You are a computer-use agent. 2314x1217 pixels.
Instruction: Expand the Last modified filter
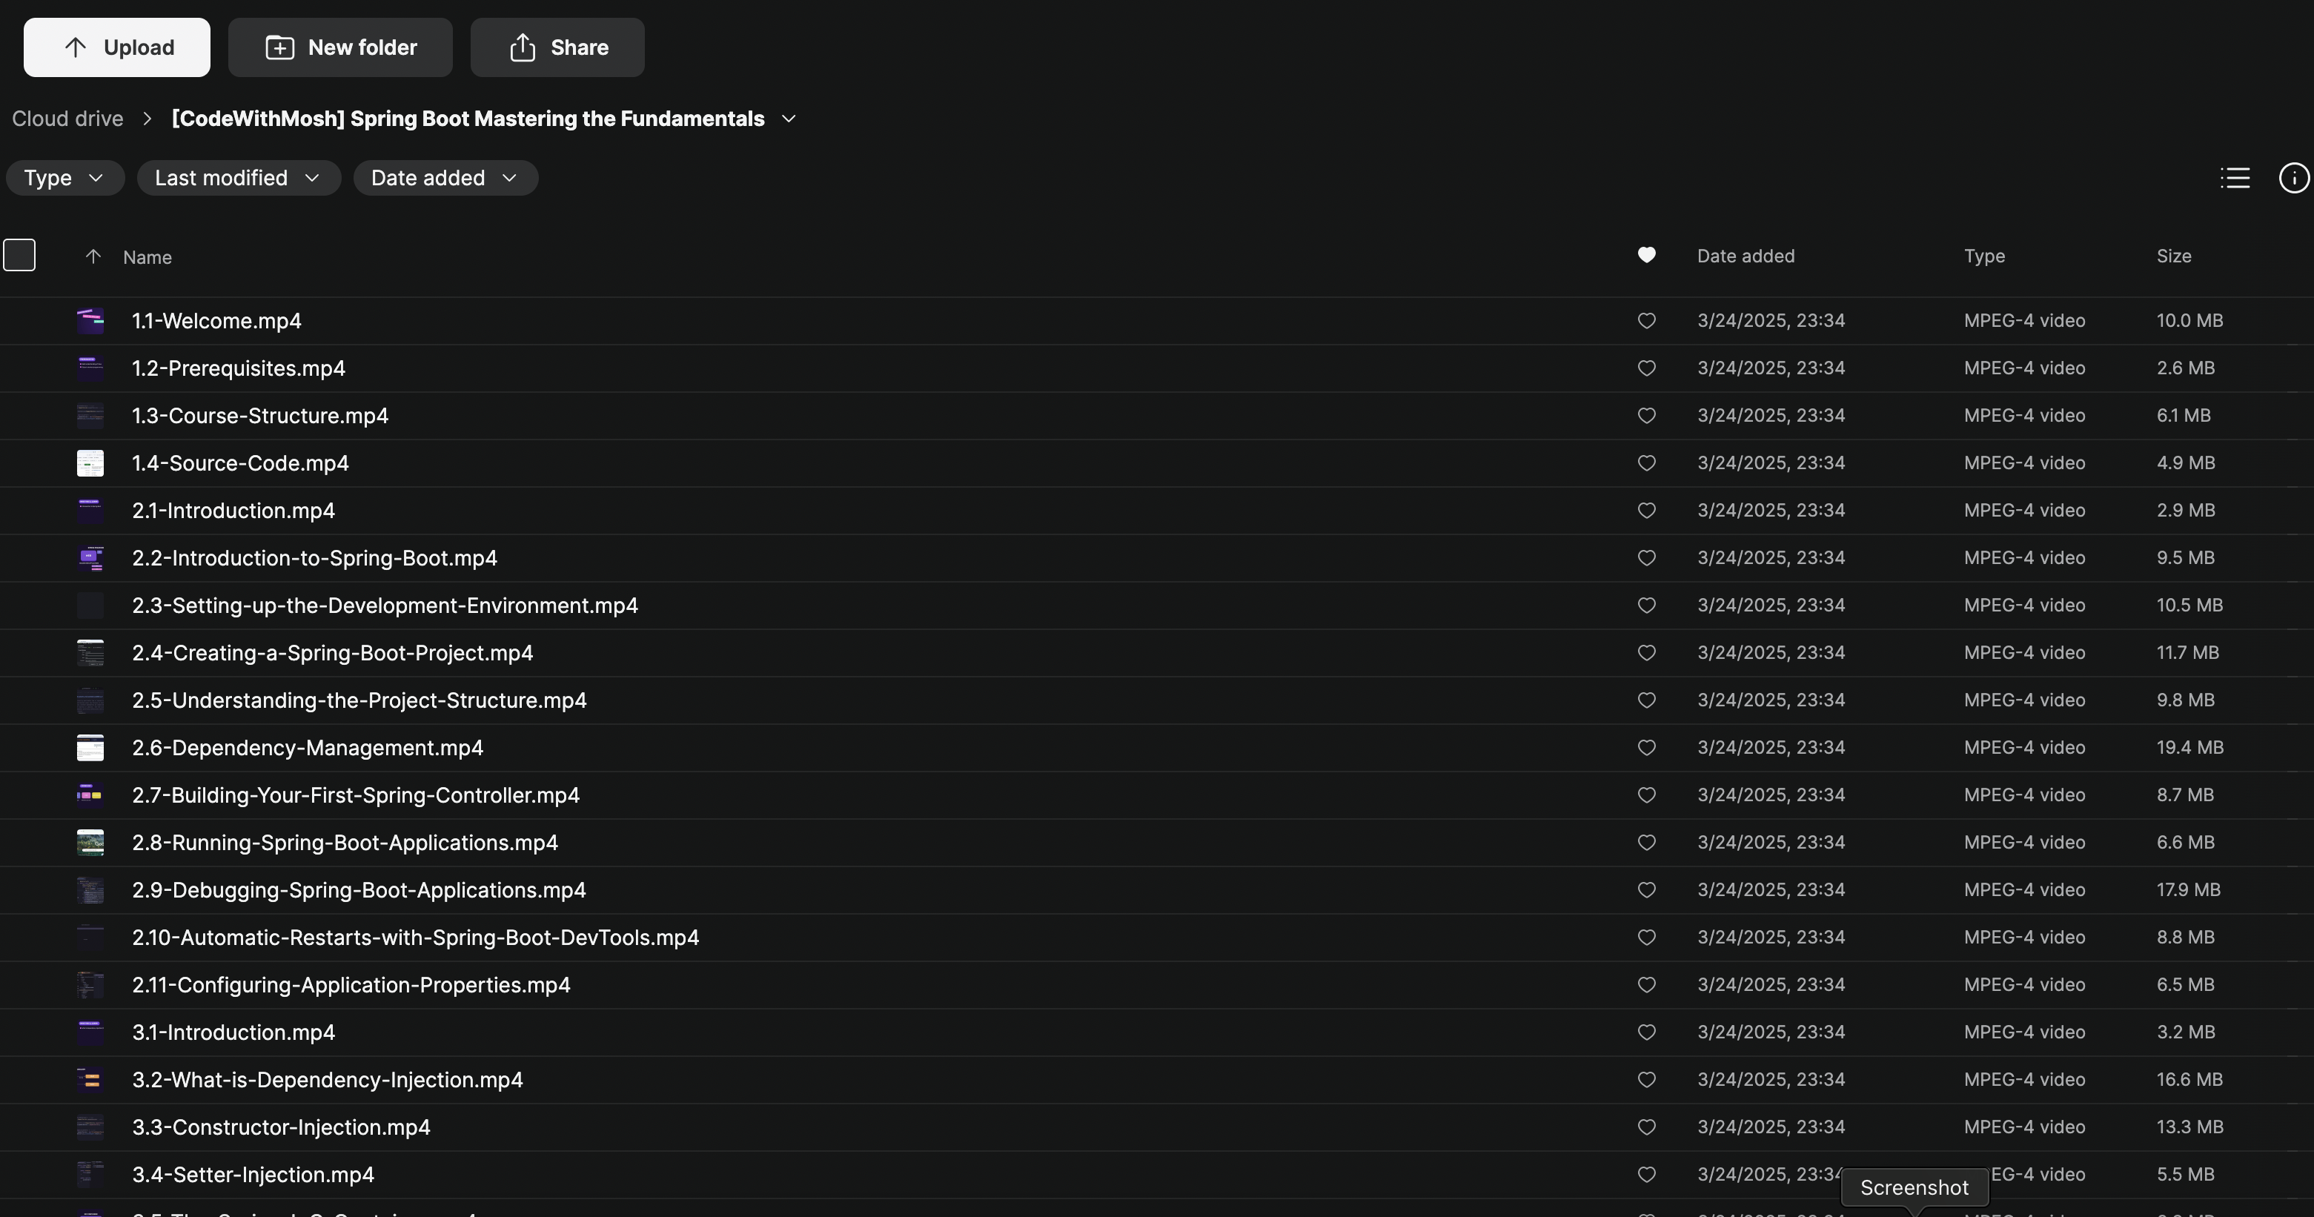point(238,178)
